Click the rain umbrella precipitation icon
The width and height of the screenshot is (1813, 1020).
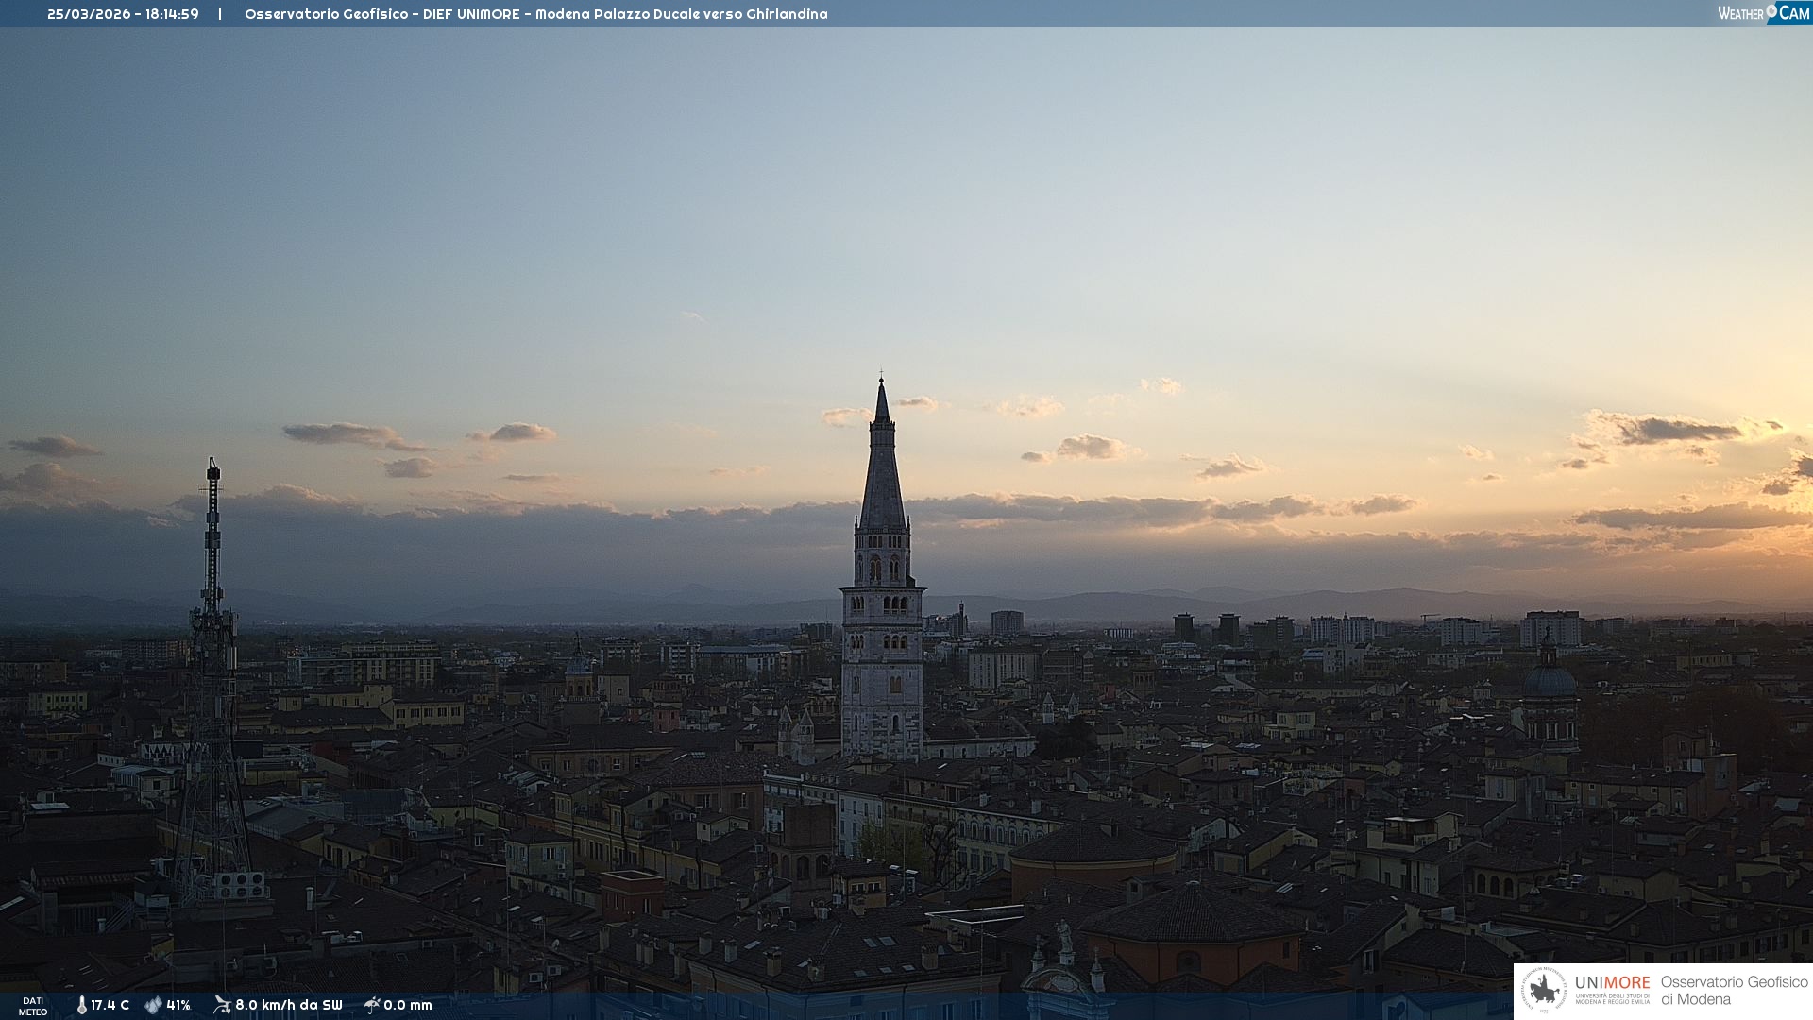click(371, 1005)
